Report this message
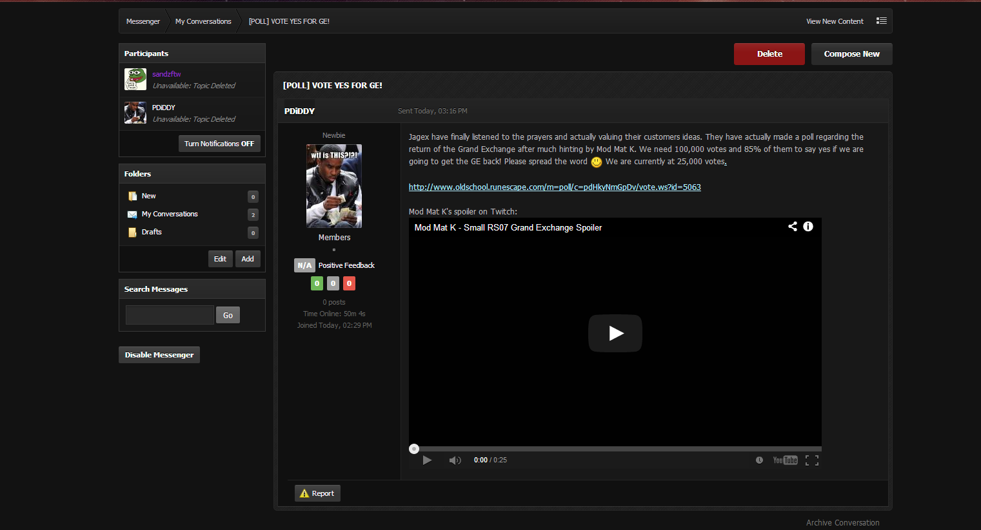 (317, 493)
